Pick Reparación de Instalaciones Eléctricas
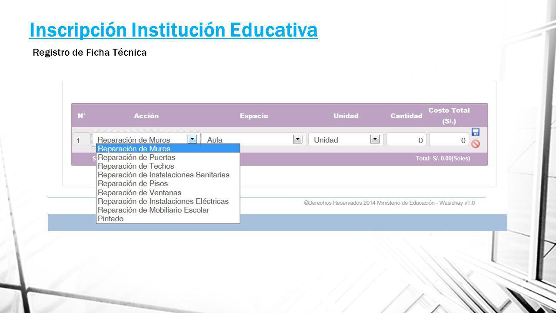Image resolution: width=556 pixels, height=313 pixels. [x=168, y=201]
